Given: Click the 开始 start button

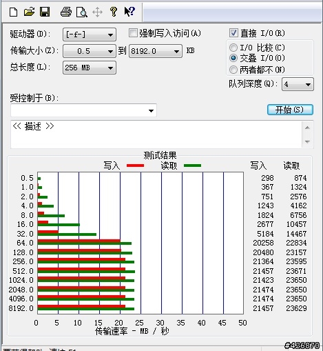Looking at the screenshot, I should 290,110.
